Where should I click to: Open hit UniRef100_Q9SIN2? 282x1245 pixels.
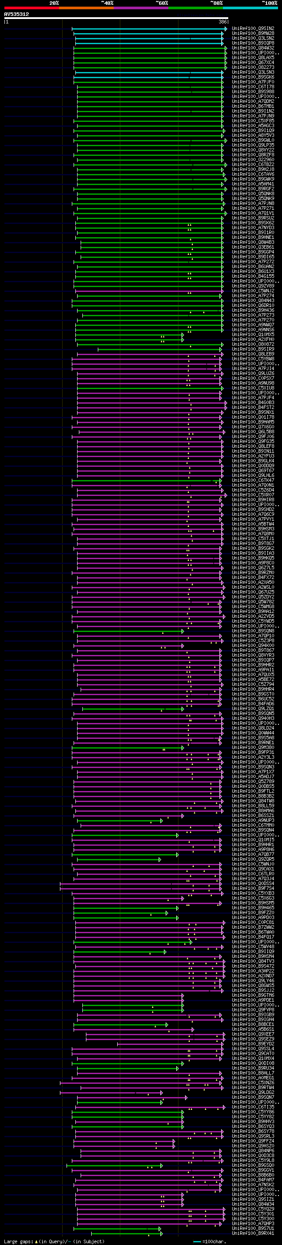point(253,29)
